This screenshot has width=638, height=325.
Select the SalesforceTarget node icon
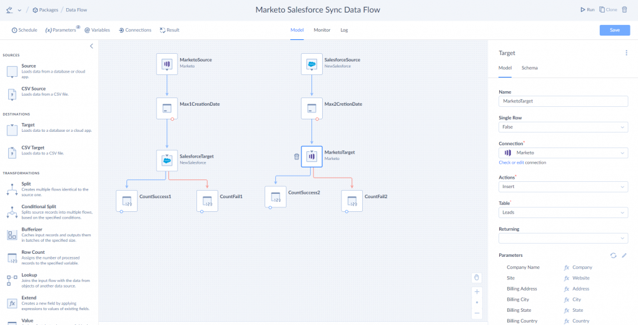point(167,160)
